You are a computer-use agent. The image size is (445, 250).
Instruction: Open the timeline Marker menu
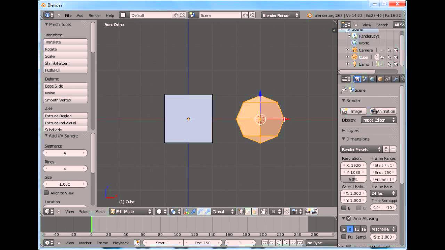coord(85,243)
